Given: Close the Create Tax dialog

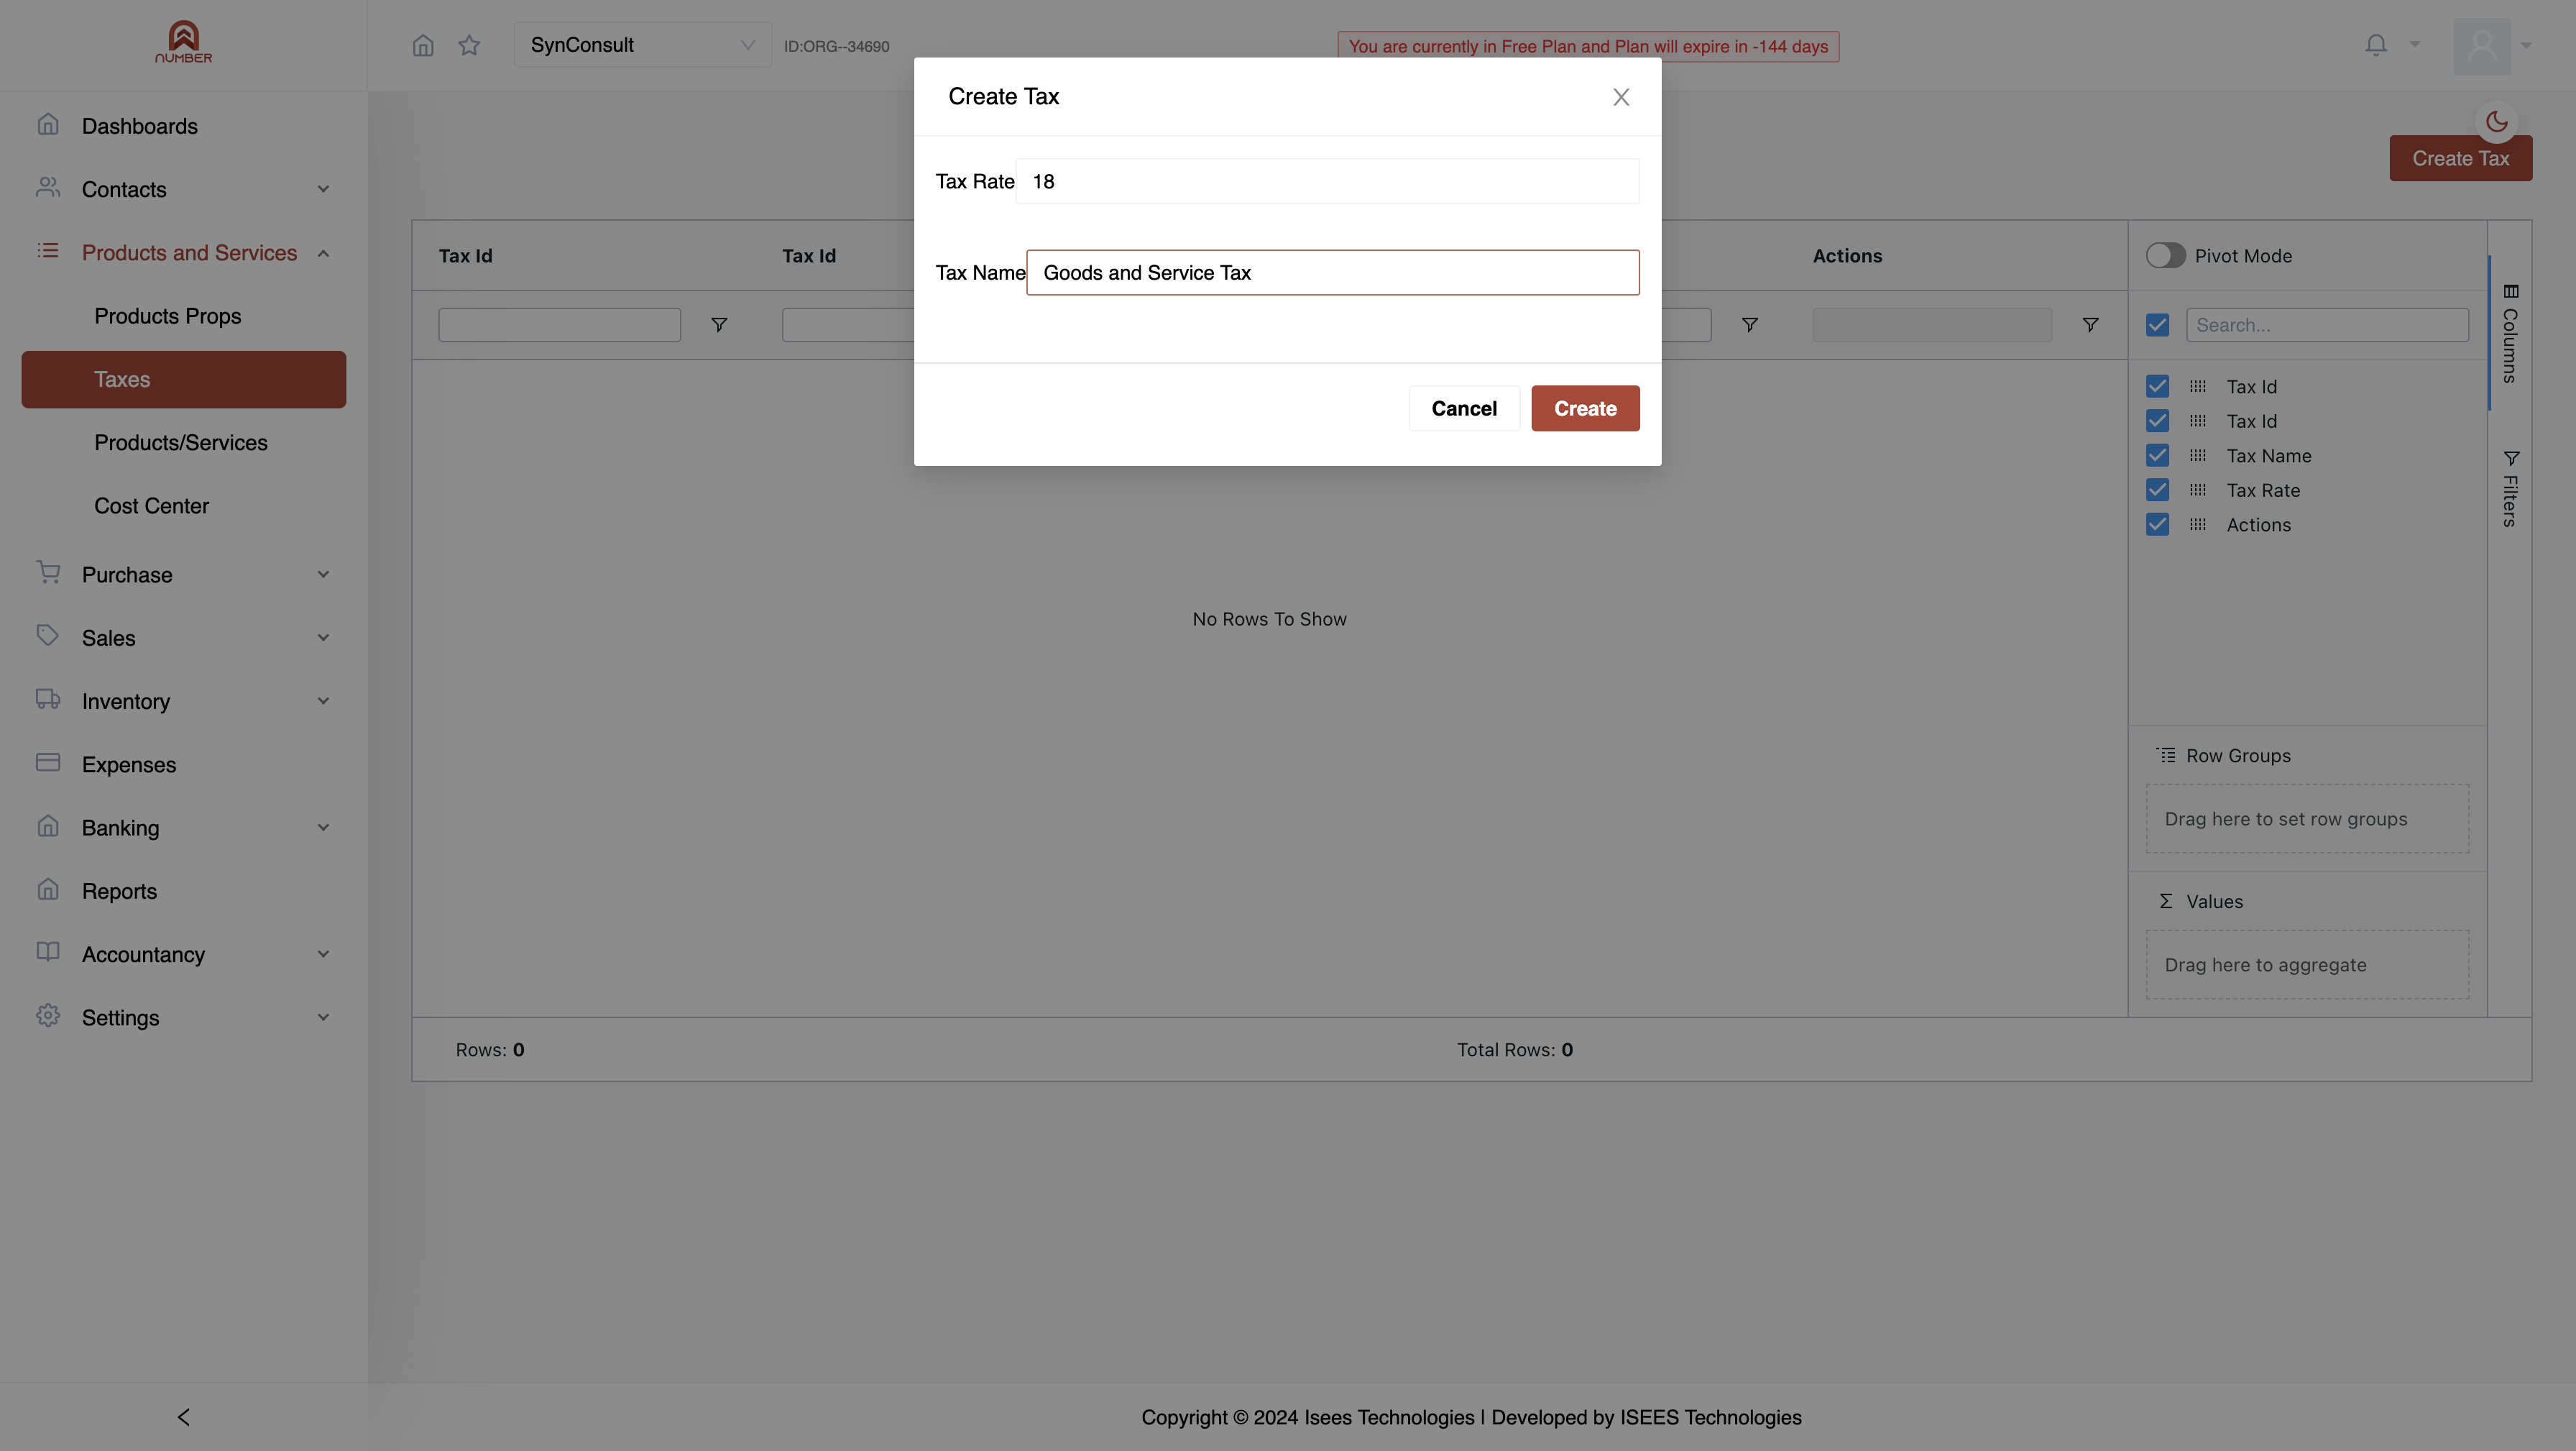Looking at the screenshot, I should (1621, 97).
